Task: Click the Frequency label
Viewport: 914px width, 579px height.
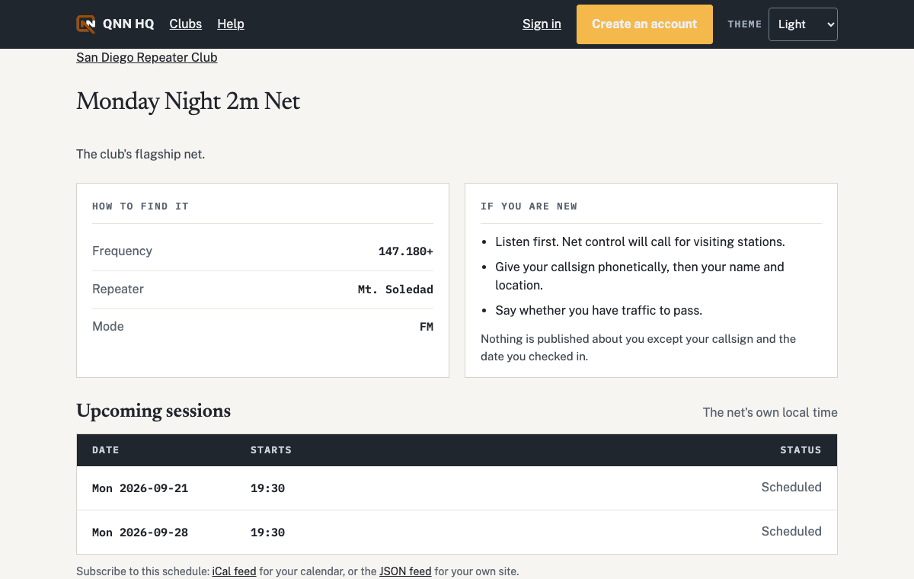Action: click(x=122, y=251)
